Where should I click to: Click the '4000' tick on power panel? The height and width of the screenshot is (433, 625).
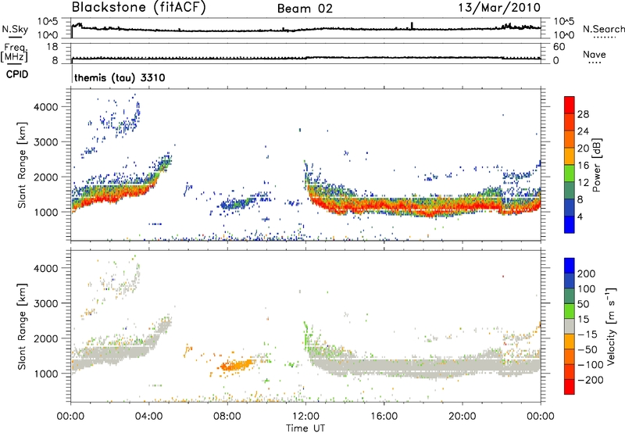point(46,107)
